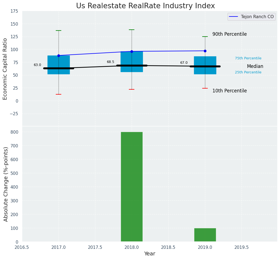Click the red 10th percentile cap for 2019
280x259 pixels.
pos(205,88)
